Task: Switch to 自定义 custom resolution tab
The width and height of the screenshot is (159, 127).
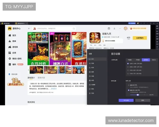Action: click(154, 60)
